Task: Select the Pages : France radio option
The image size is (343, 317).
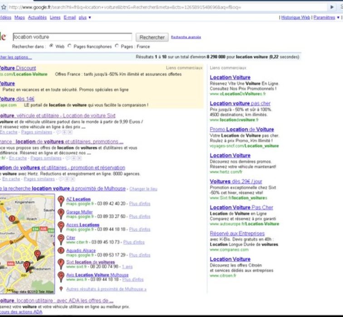Action: point(117,46)
